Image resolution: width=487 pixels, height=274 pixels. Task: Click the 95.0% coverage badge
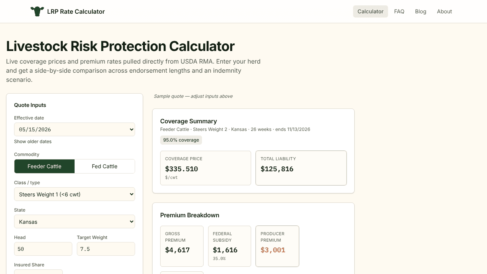pos(181,140)
